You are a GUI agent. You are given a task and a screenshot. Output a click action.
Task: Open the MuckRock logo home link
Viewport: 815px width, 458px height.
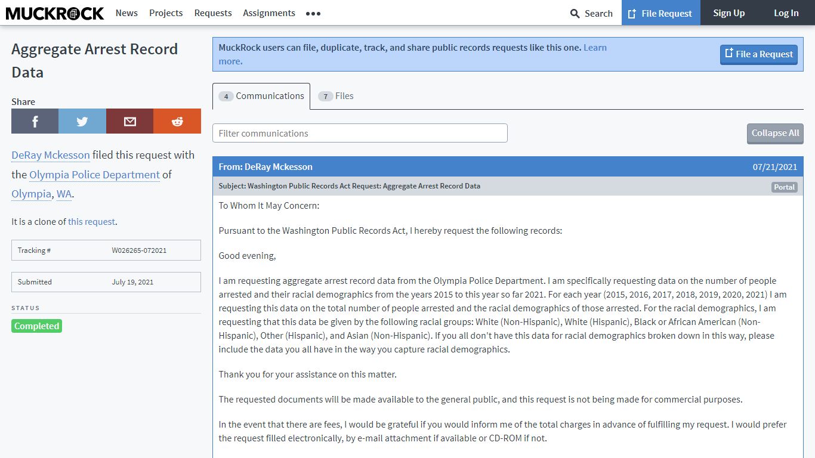(x=54, y=13)
